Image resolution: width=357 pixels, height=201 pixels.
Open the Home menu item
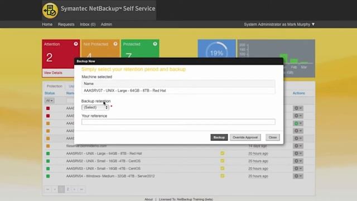tap(47, 25)
